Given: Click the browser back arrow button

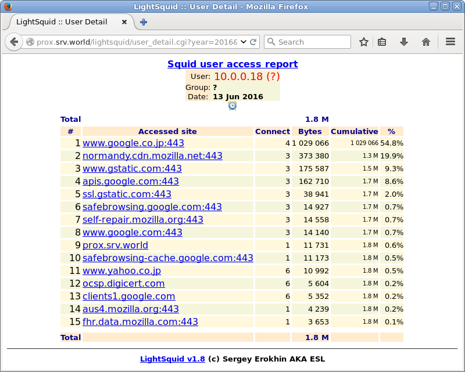Looking at the screenshot, I should pyautogui.click(x=13, y=42).
